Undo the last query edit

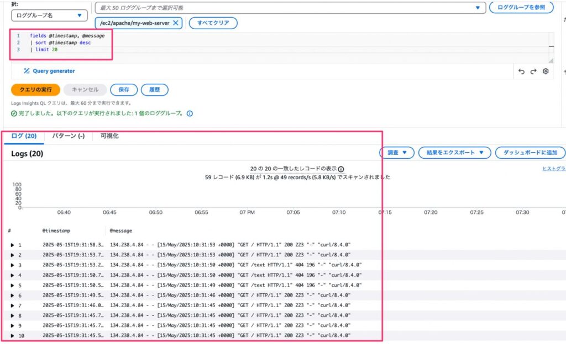520,71
